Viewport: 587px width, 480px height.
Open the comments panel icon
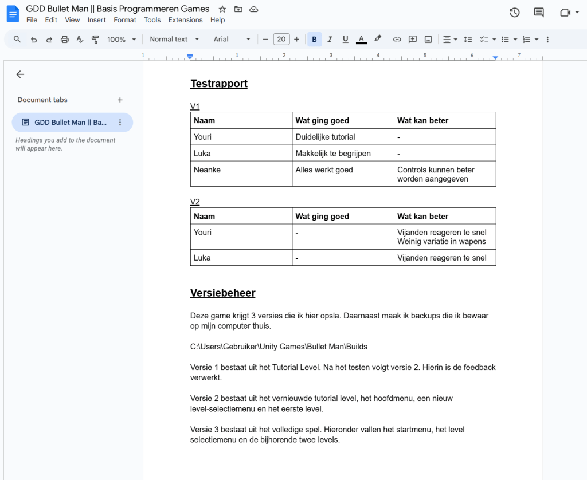538,13
